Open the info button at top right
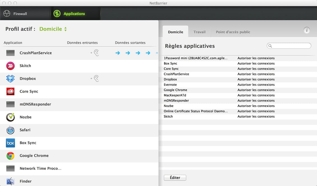317x186 pixels. tap(307, 30)
